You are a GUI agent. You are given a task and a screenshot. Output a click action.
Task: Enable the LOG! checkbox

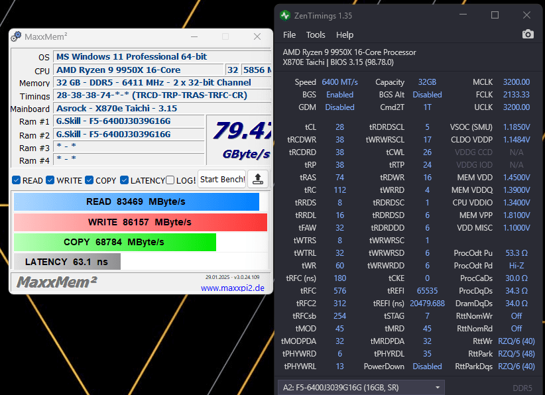(170, 180)
